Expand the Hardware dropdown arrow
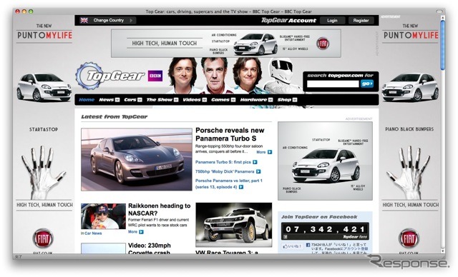The width and height of the screenshot is (458, 277). (x=271, y=100)
